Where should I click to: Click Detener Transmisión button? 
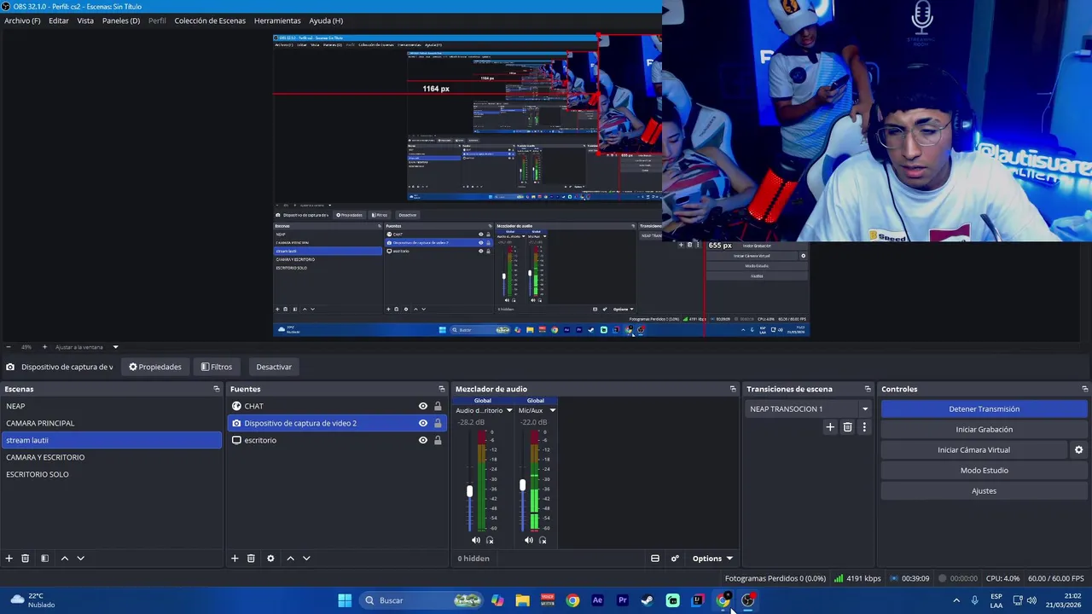(984, 408)
